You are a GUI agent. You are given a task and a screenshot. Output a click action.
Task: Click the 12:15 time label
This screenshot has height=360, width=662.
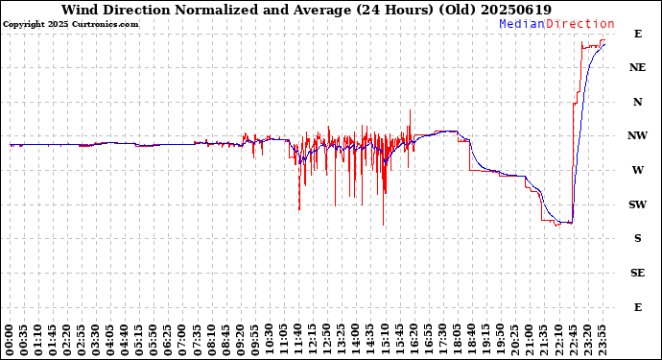313,340
